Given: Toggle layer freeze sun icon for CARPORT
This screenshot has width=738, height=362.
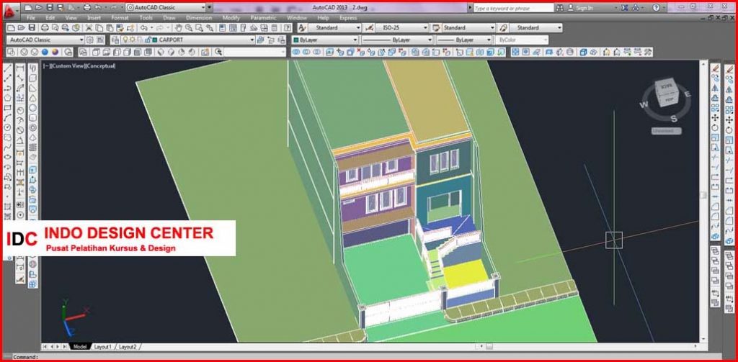Looking at the screenshot, I should (x=133, y=40).
